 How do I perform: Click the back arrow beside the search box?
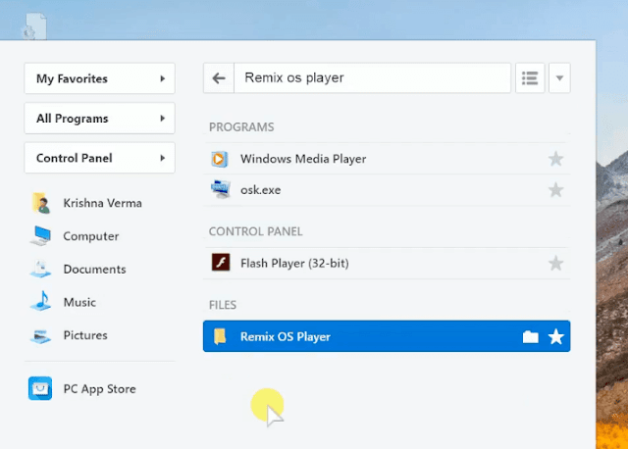coord(219,78)
